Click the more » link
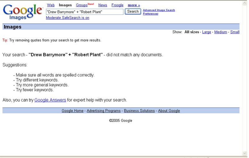 point(134,5)
